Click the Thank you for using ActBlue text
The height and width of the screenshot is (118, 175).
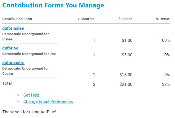(x=29, y=112)
